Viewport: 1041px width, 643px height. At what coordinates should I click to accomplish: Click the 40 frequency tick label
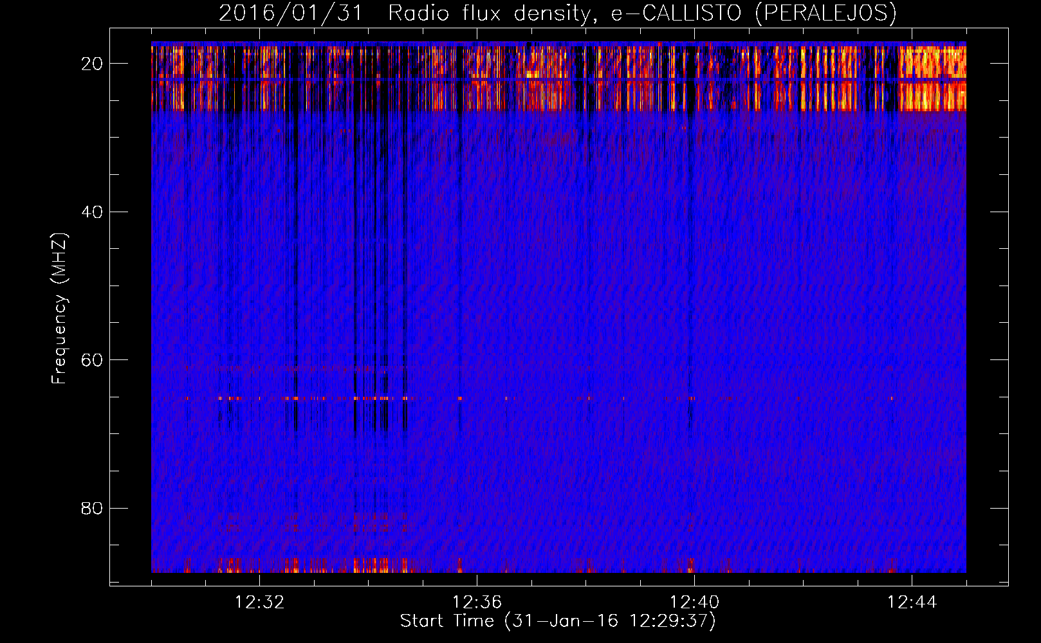pyautogui.click(x=92, y=212)
